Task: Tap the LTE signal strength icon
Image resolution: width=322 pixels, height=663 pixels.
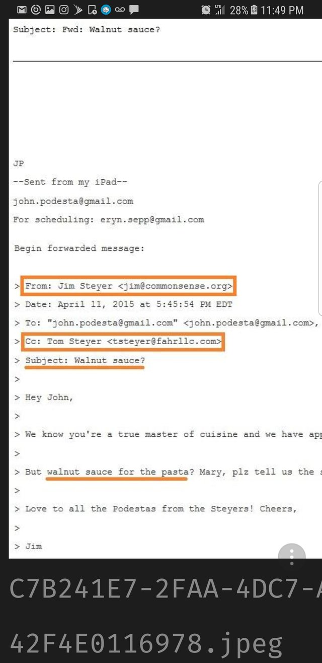Action: 219,10
